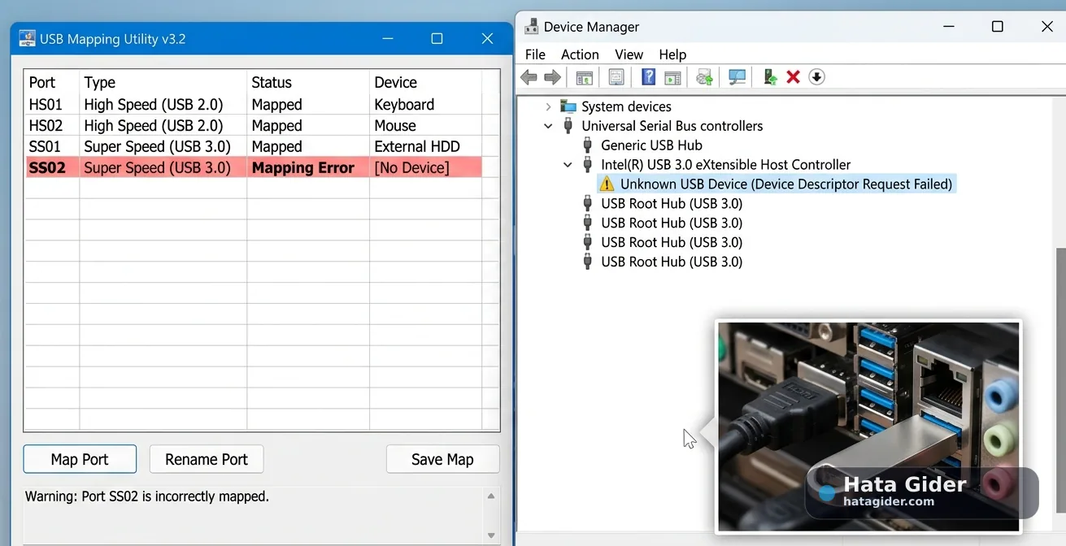
Task: Click the Universal Serial Bus controllers USB icon
Action: (x=568, y=126)
